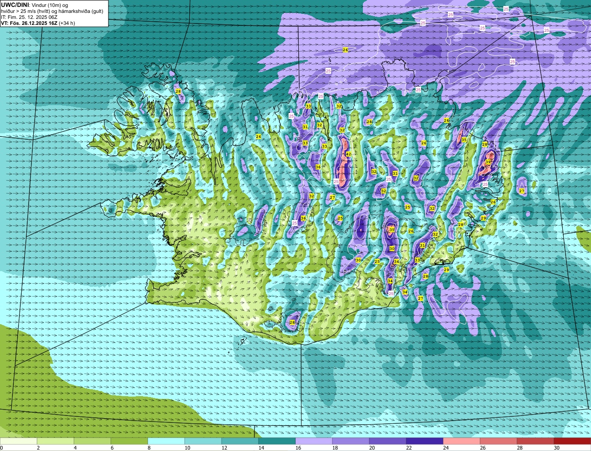Click the legend tick label '24'

[x=446, y=448]
